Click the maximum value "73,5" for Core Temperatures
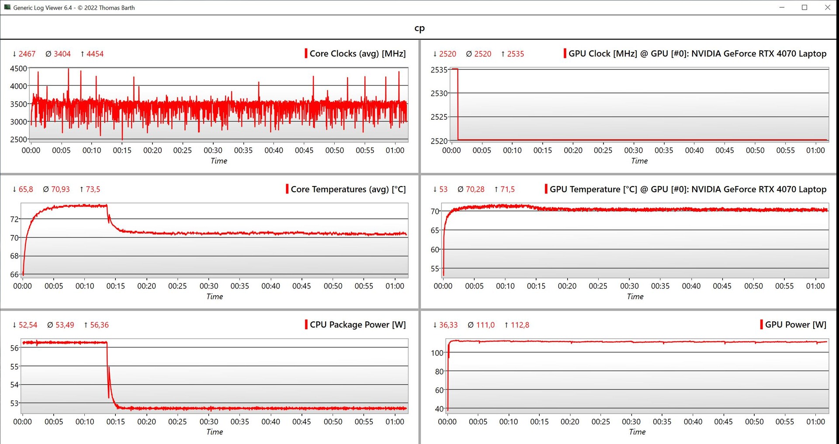The image size is (839, 444). 93,189
